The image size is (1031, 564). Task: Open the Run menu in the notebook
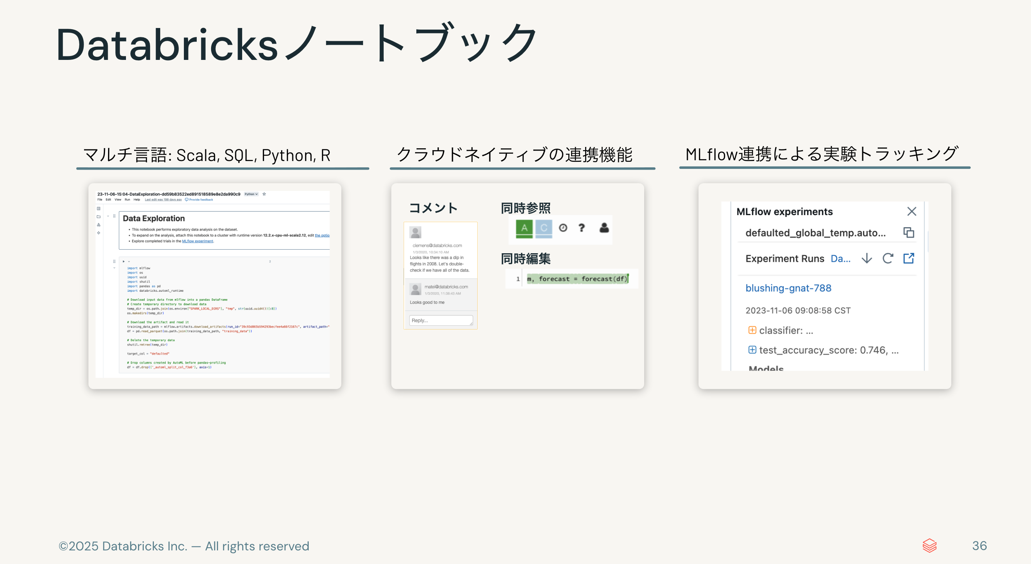128,200
